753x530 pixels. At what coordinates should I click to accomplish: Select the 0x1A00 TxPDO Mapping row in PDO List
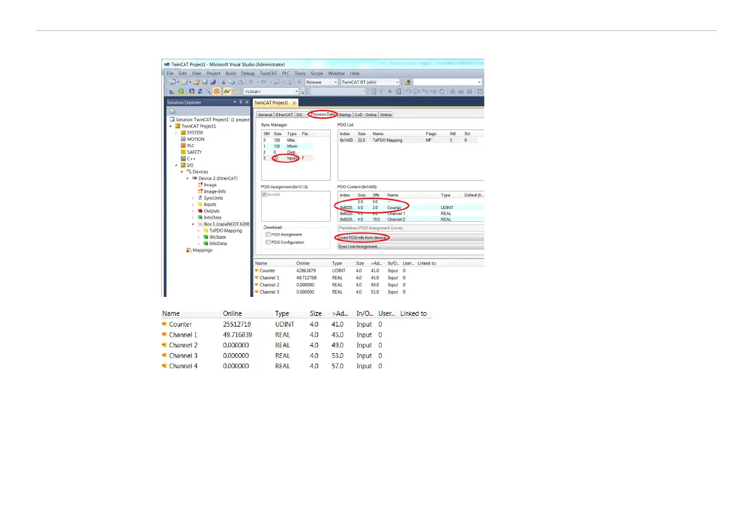pos(408,140)
